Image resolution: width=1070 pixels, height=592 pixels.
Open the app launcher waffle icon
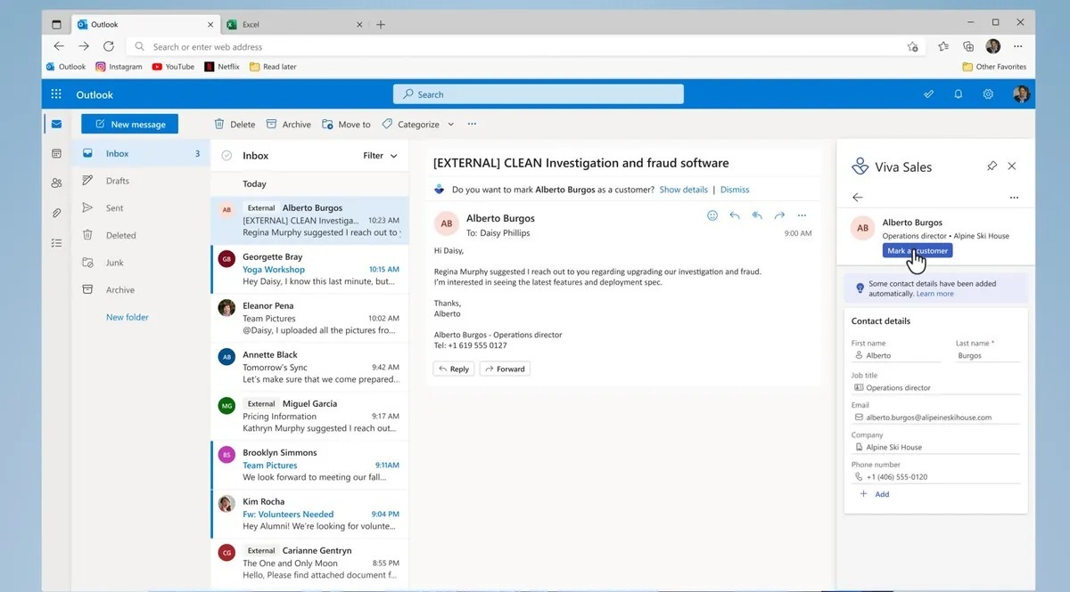(56, 94)
